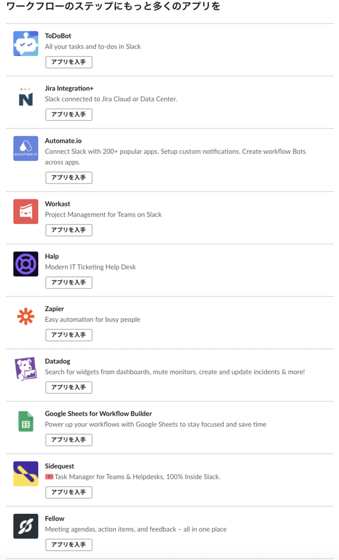Open the Sidequest app icon

26,474
